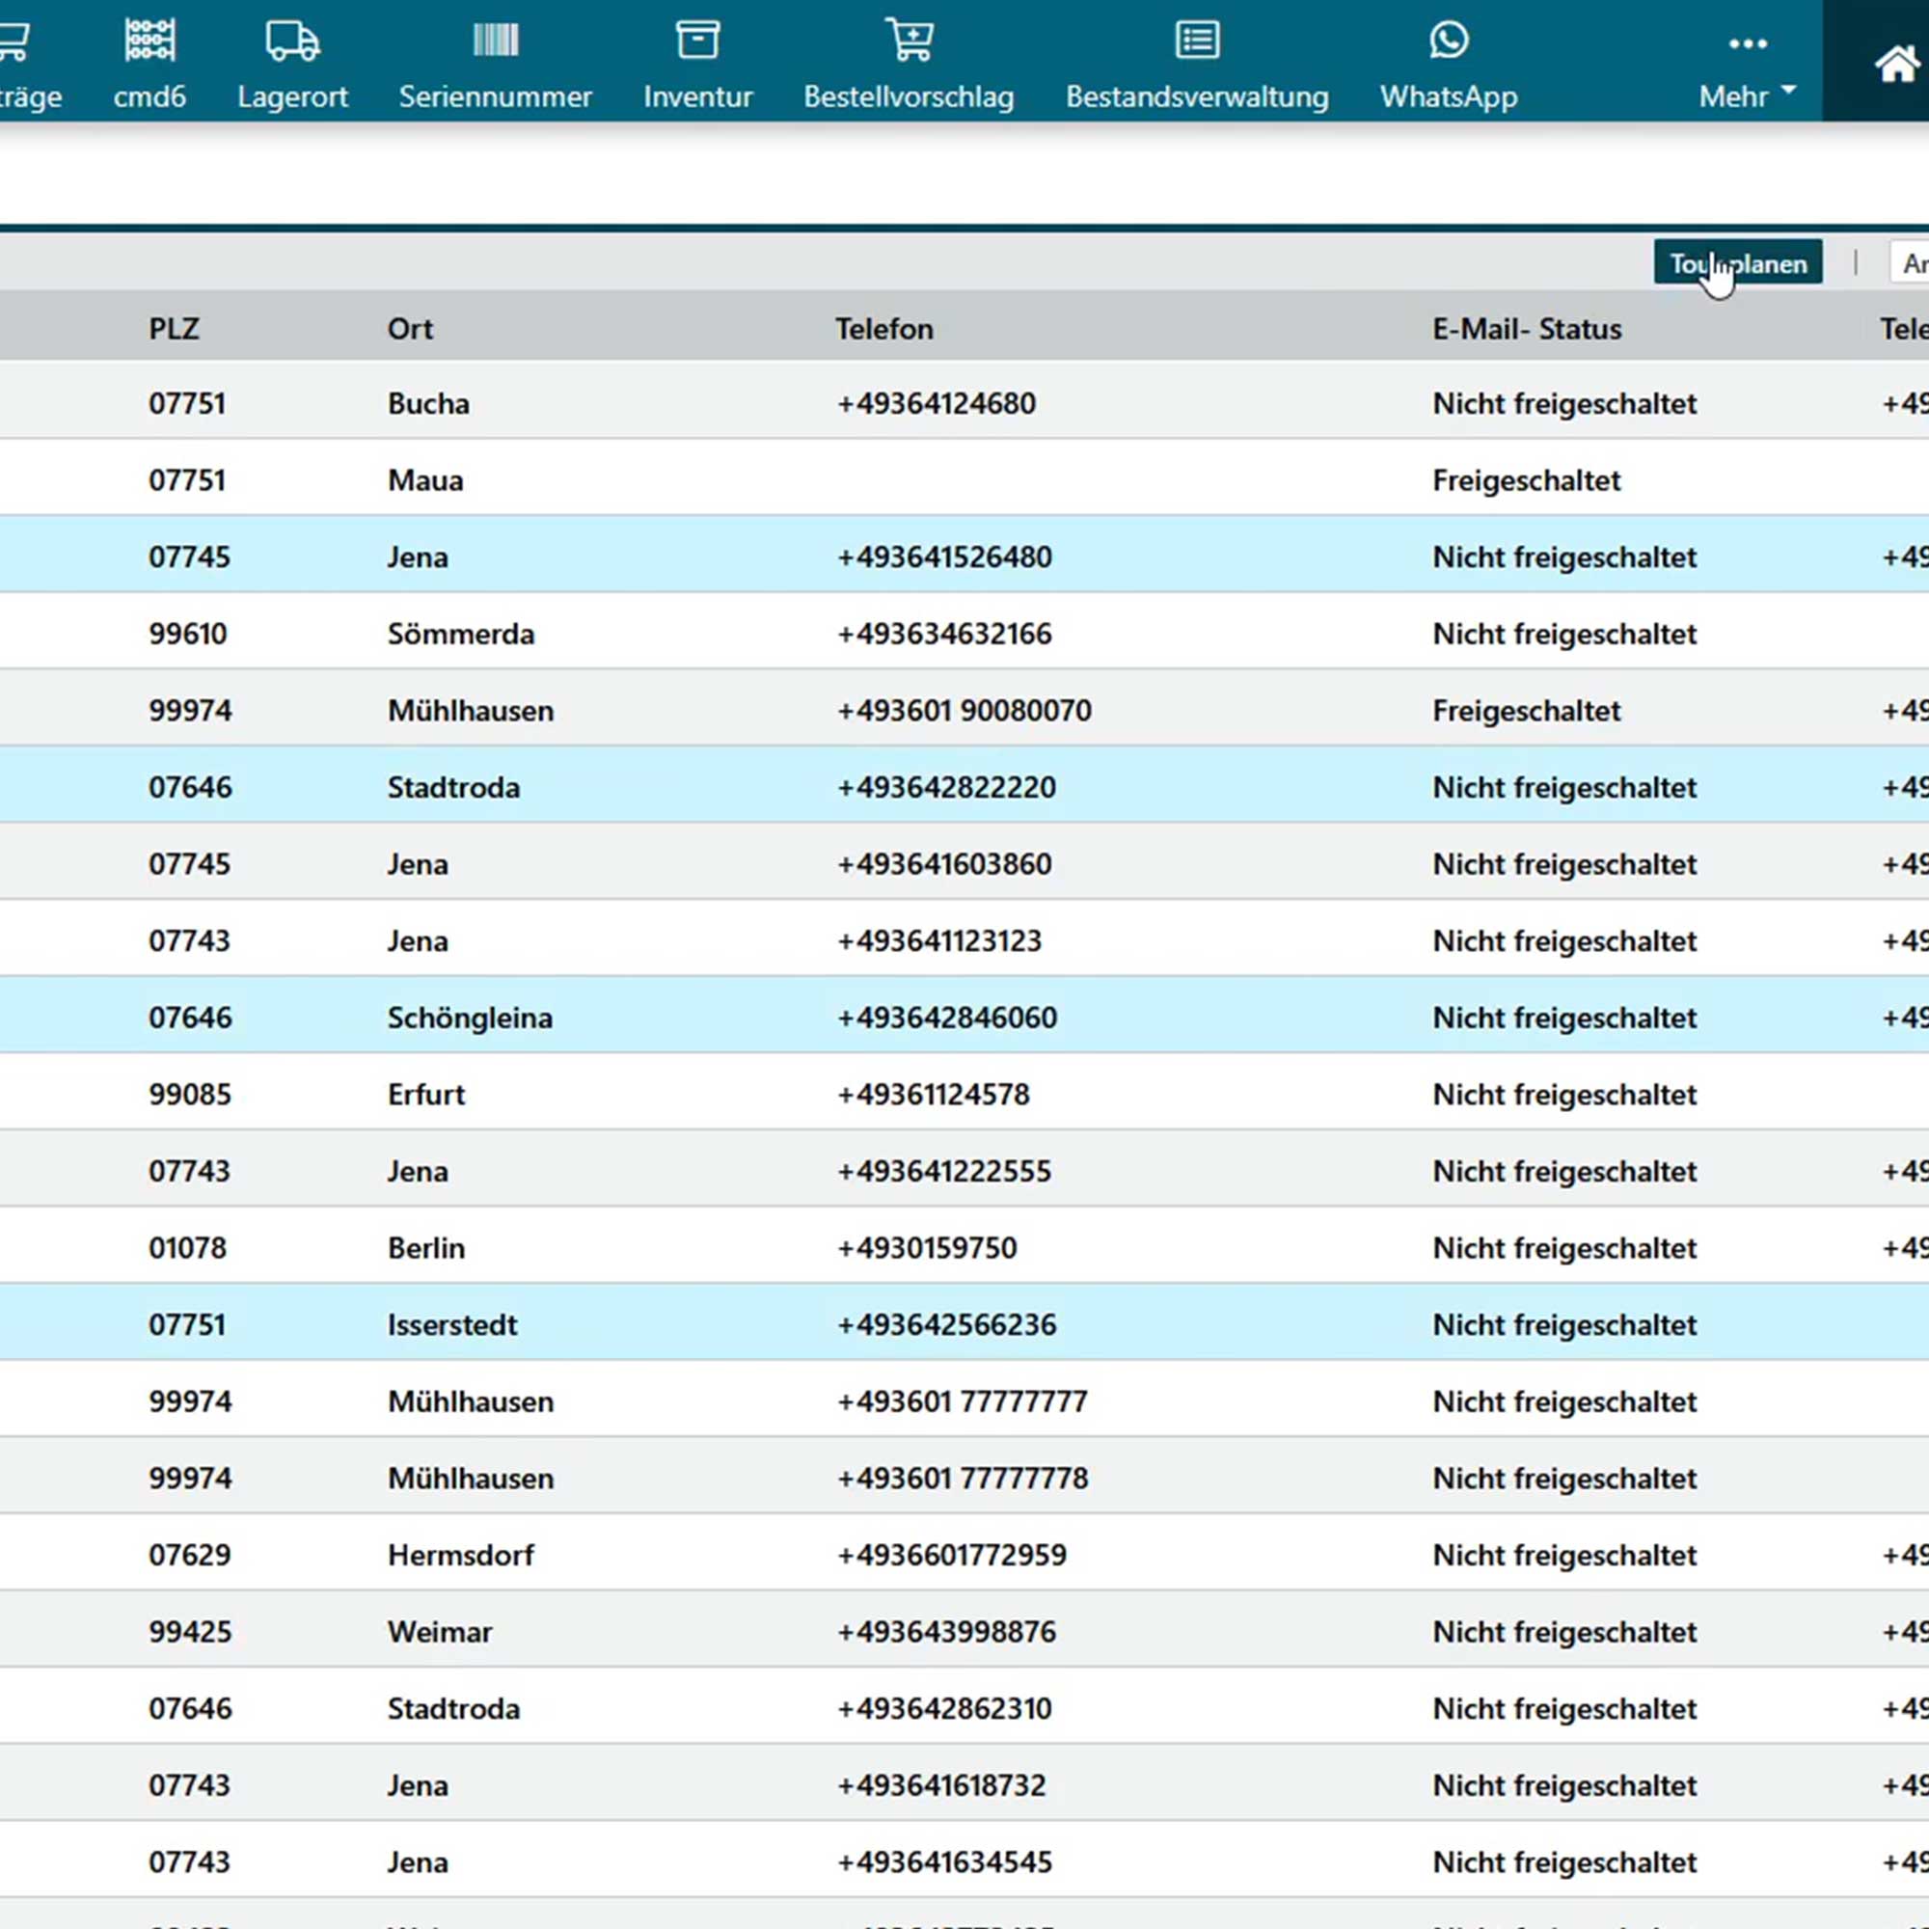Viewport: 1929px width, 1929px height.
Task: Select Erfurt city cell
Action: 426,1095
